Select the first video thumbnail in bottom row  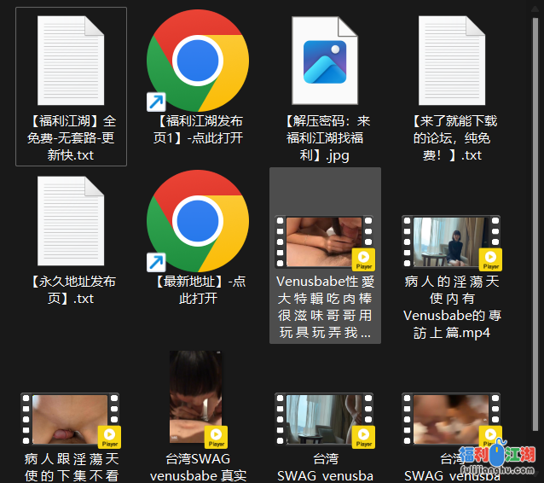pyautogui.click(x=70, y=419)
